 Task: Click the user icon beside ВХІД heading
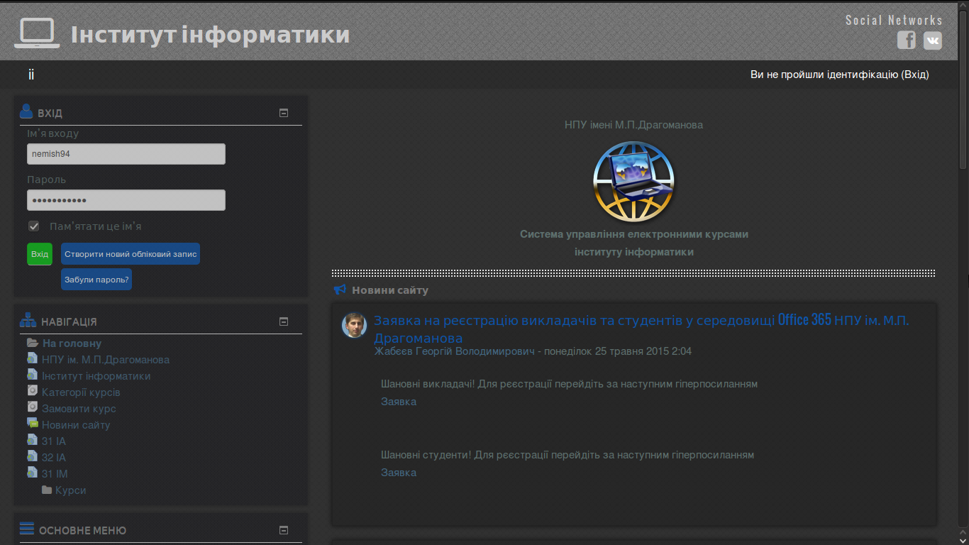click(27, 111)
